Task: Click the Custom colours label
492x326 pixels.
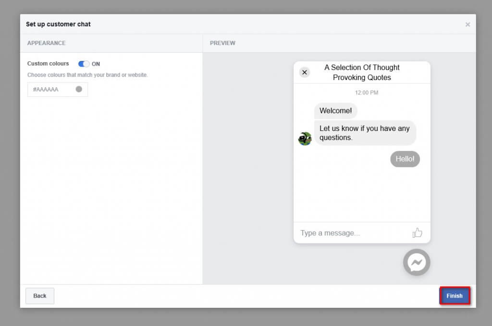Action: tap(48, 64)
